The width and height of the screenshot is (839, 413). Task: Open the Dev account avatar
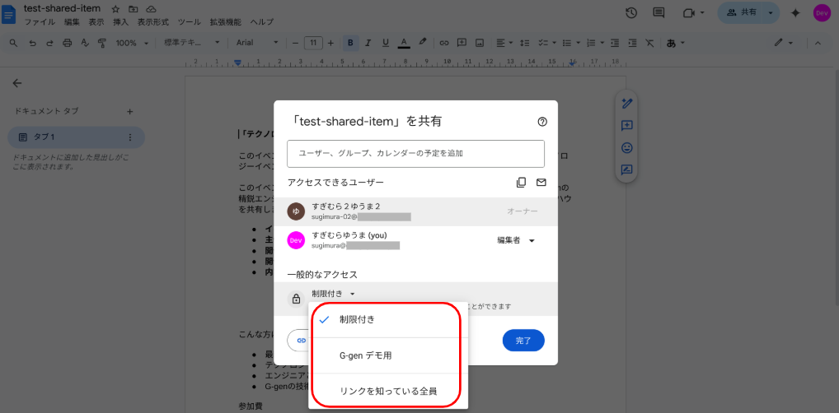click(822, 13)
